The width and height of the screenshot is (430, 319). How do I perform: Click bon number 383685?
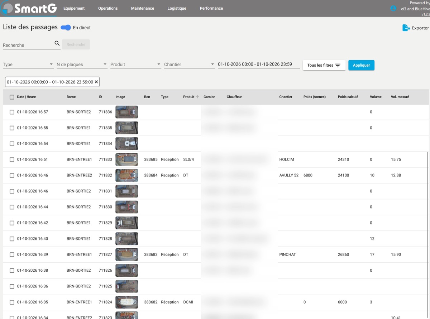tap(151, 159)
